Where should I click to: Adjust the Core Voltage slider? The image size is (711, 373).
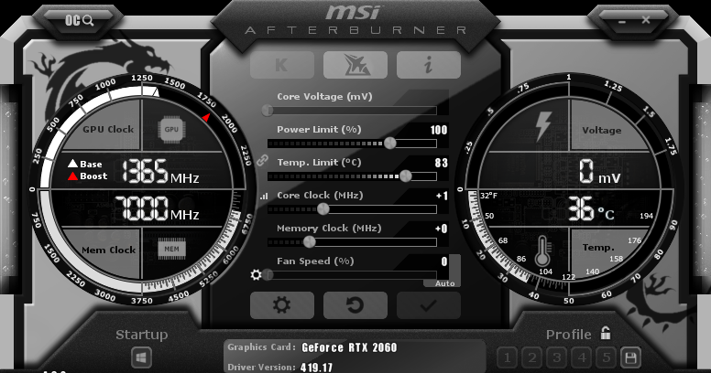[x=352, y=110]
